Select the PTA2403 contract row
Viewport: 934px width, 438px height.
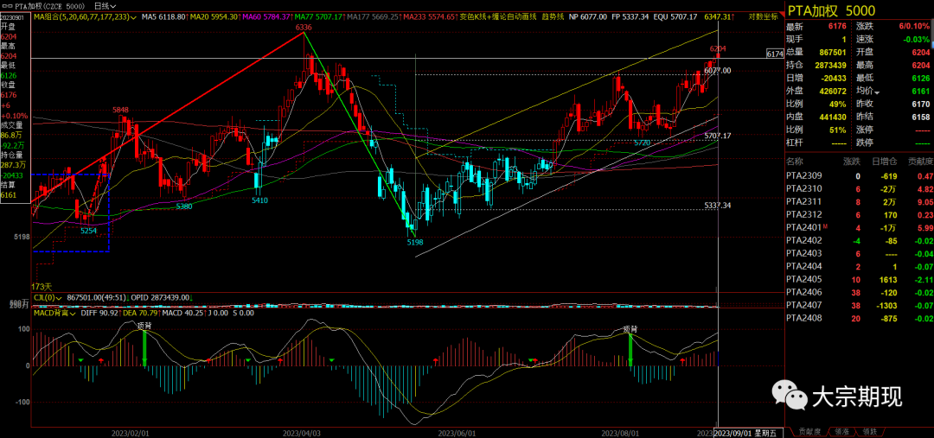[859, 253]
